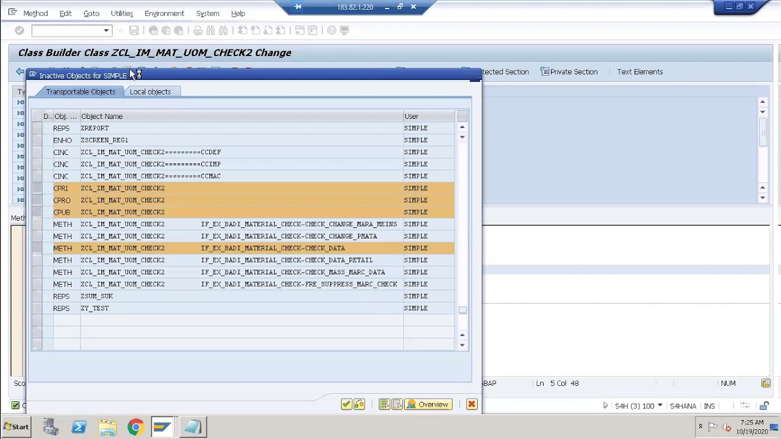Open the Goto menu
Screen dimensions: 781x439
tap(91, 13)
